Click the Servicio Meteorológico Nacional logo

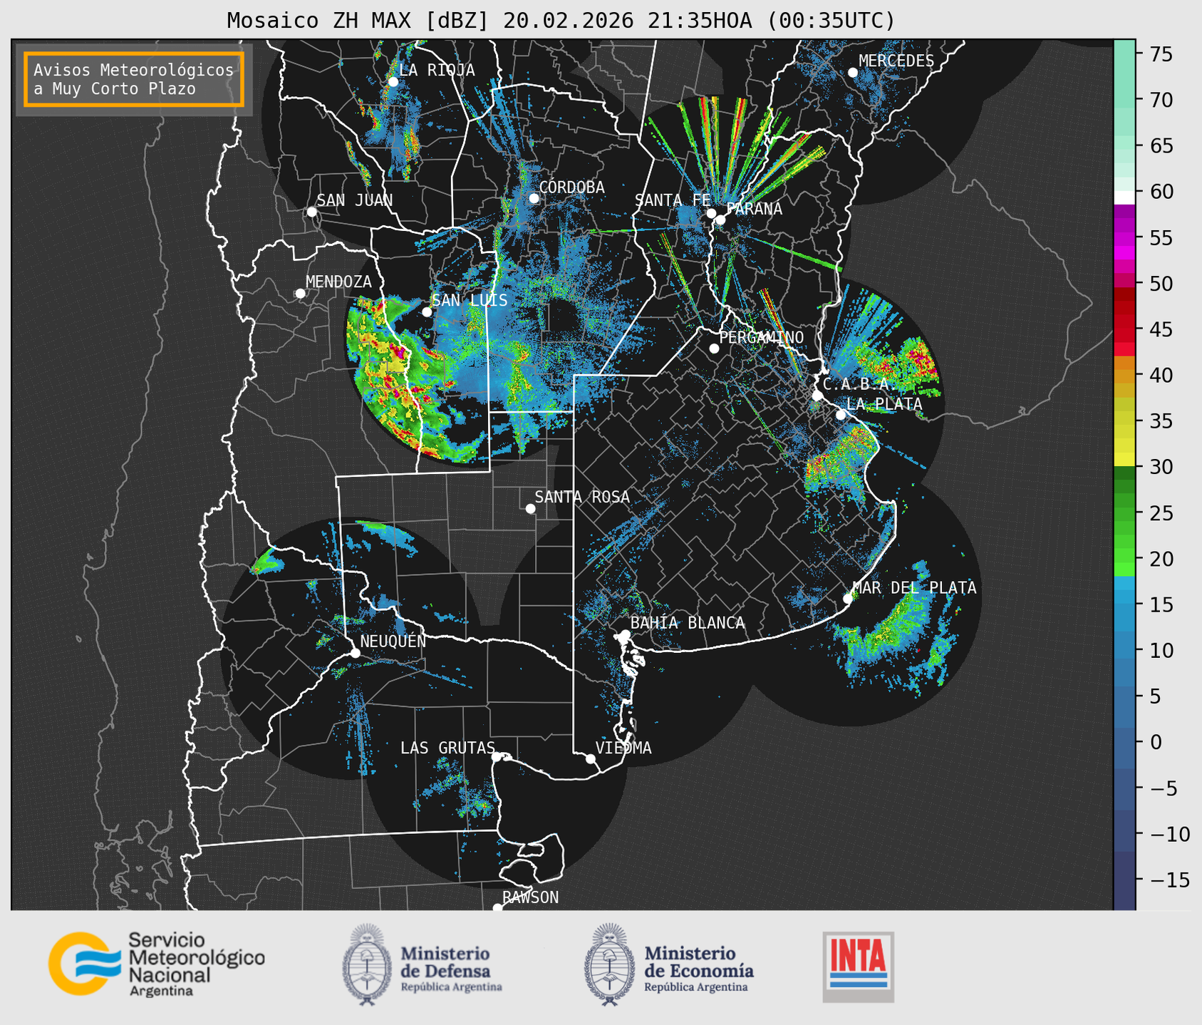[x=156, y=964]
